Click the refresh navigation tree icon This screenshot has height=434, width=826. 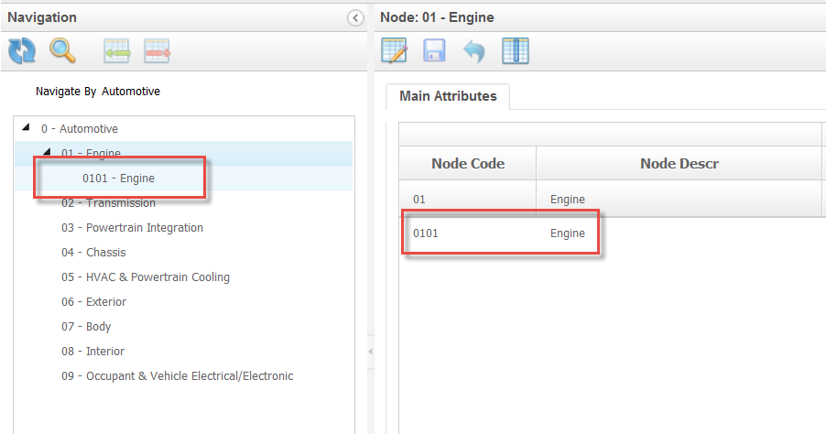click(x=21, y=51)
